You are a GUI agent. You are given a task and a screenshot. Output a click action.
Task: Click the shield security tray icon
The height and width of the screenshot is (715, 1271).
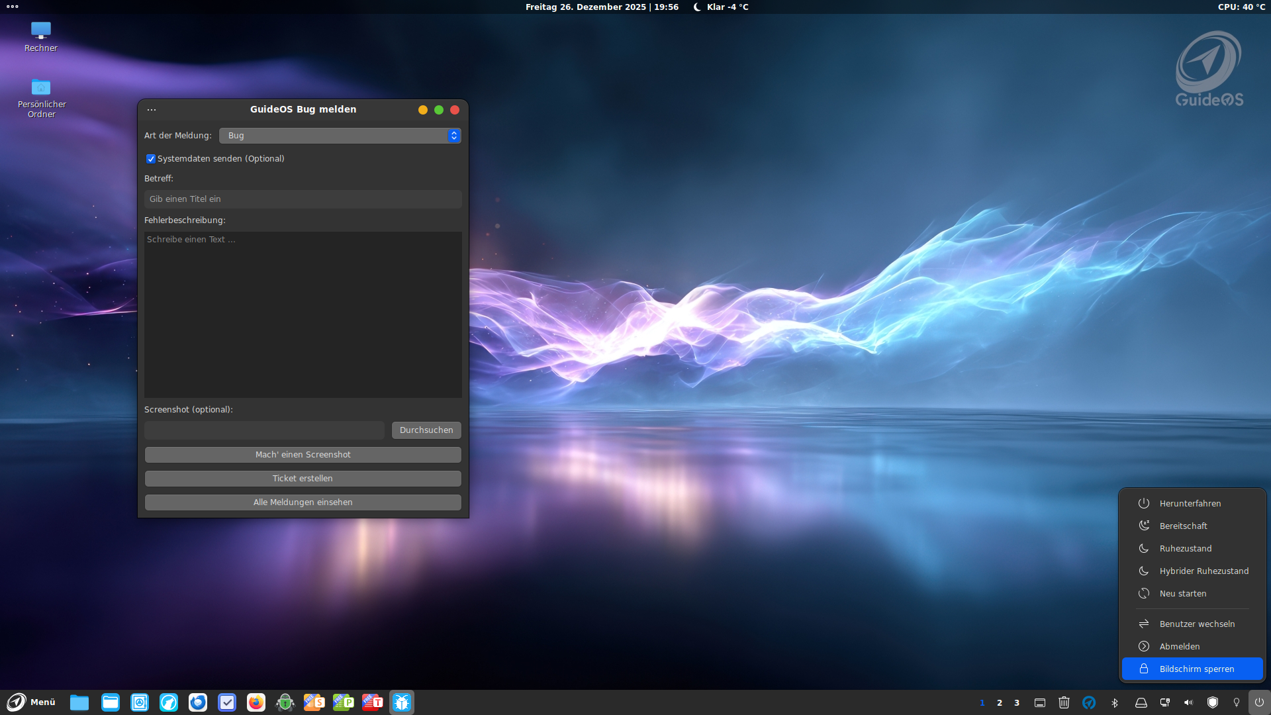(1213, 702)
